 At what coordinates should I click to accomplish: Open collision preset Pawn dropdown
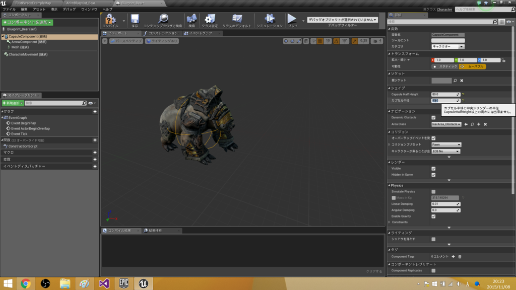point(446,144)
